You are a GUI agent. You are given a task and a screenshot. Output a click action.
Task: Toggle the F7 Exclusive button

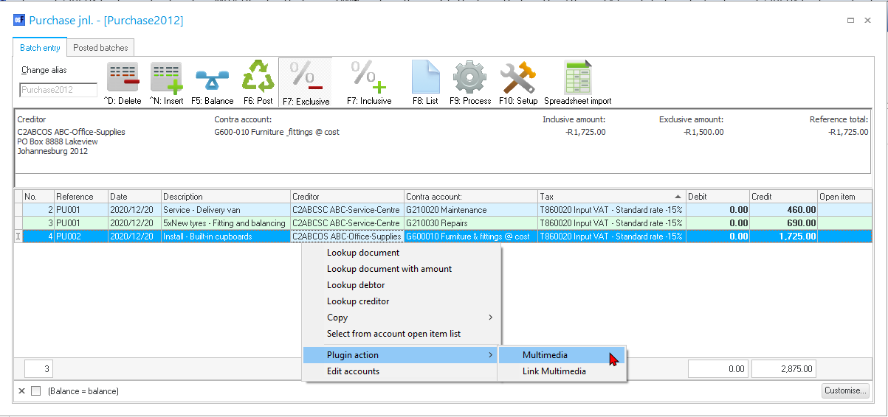click(306, 83)
